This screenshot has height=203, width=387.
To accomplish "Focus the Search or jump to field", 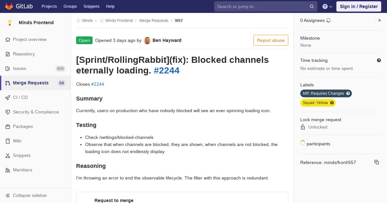I will point(266,6).
